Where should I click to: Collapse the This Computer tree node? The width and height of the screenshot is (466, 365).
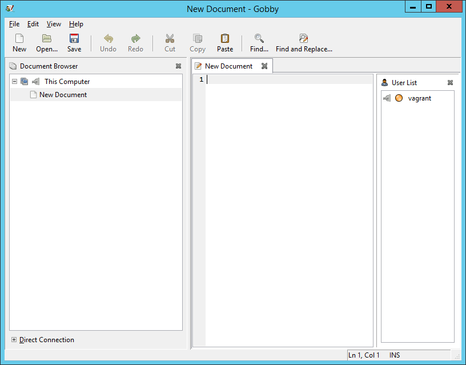[15, 82]
